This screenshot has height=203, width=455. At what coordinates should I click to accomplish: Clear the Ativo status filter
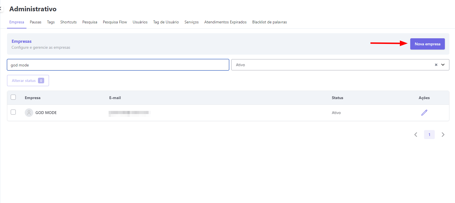coord(436,65)
